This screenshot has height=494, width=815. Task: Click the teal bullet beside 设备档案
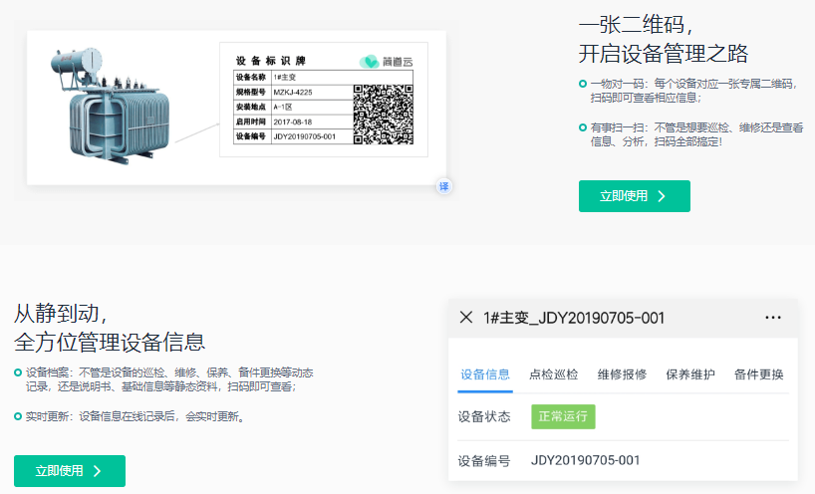coord(18,372)
